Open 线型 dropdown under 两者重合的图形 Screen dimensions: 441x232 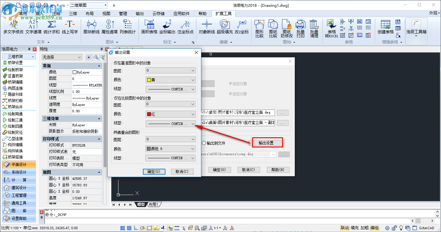point(171,158)
